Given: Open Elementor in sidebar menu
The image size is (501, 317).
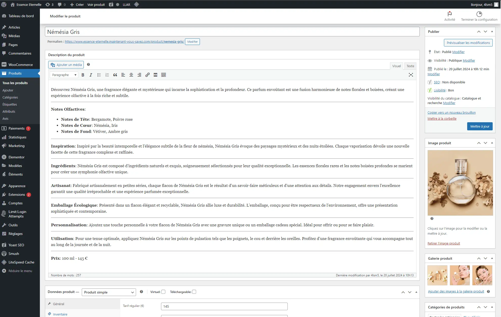Looking at the screenshot, I should click(20, 157).
